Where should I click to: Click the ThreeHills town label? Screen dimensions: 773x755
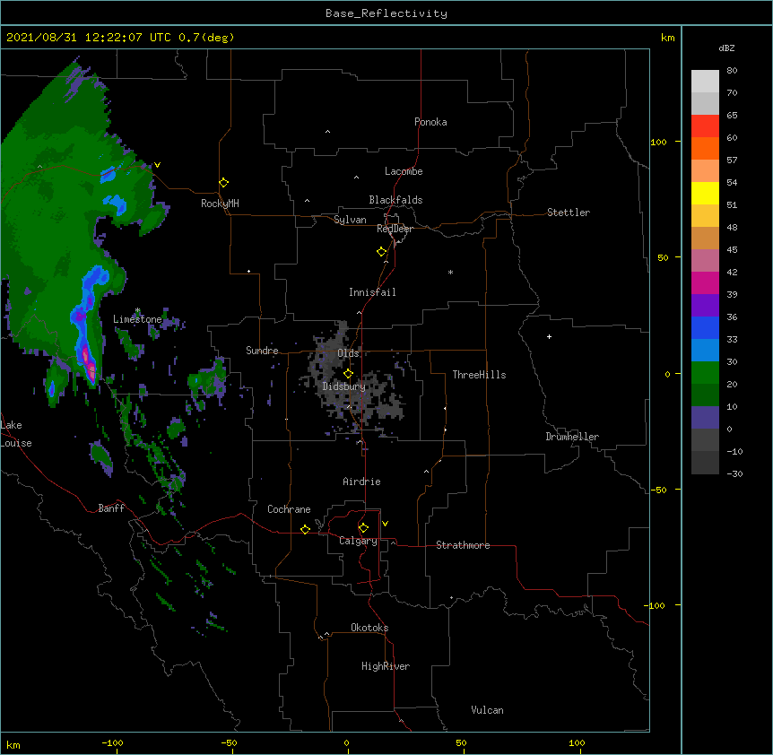tap(479, 375)
